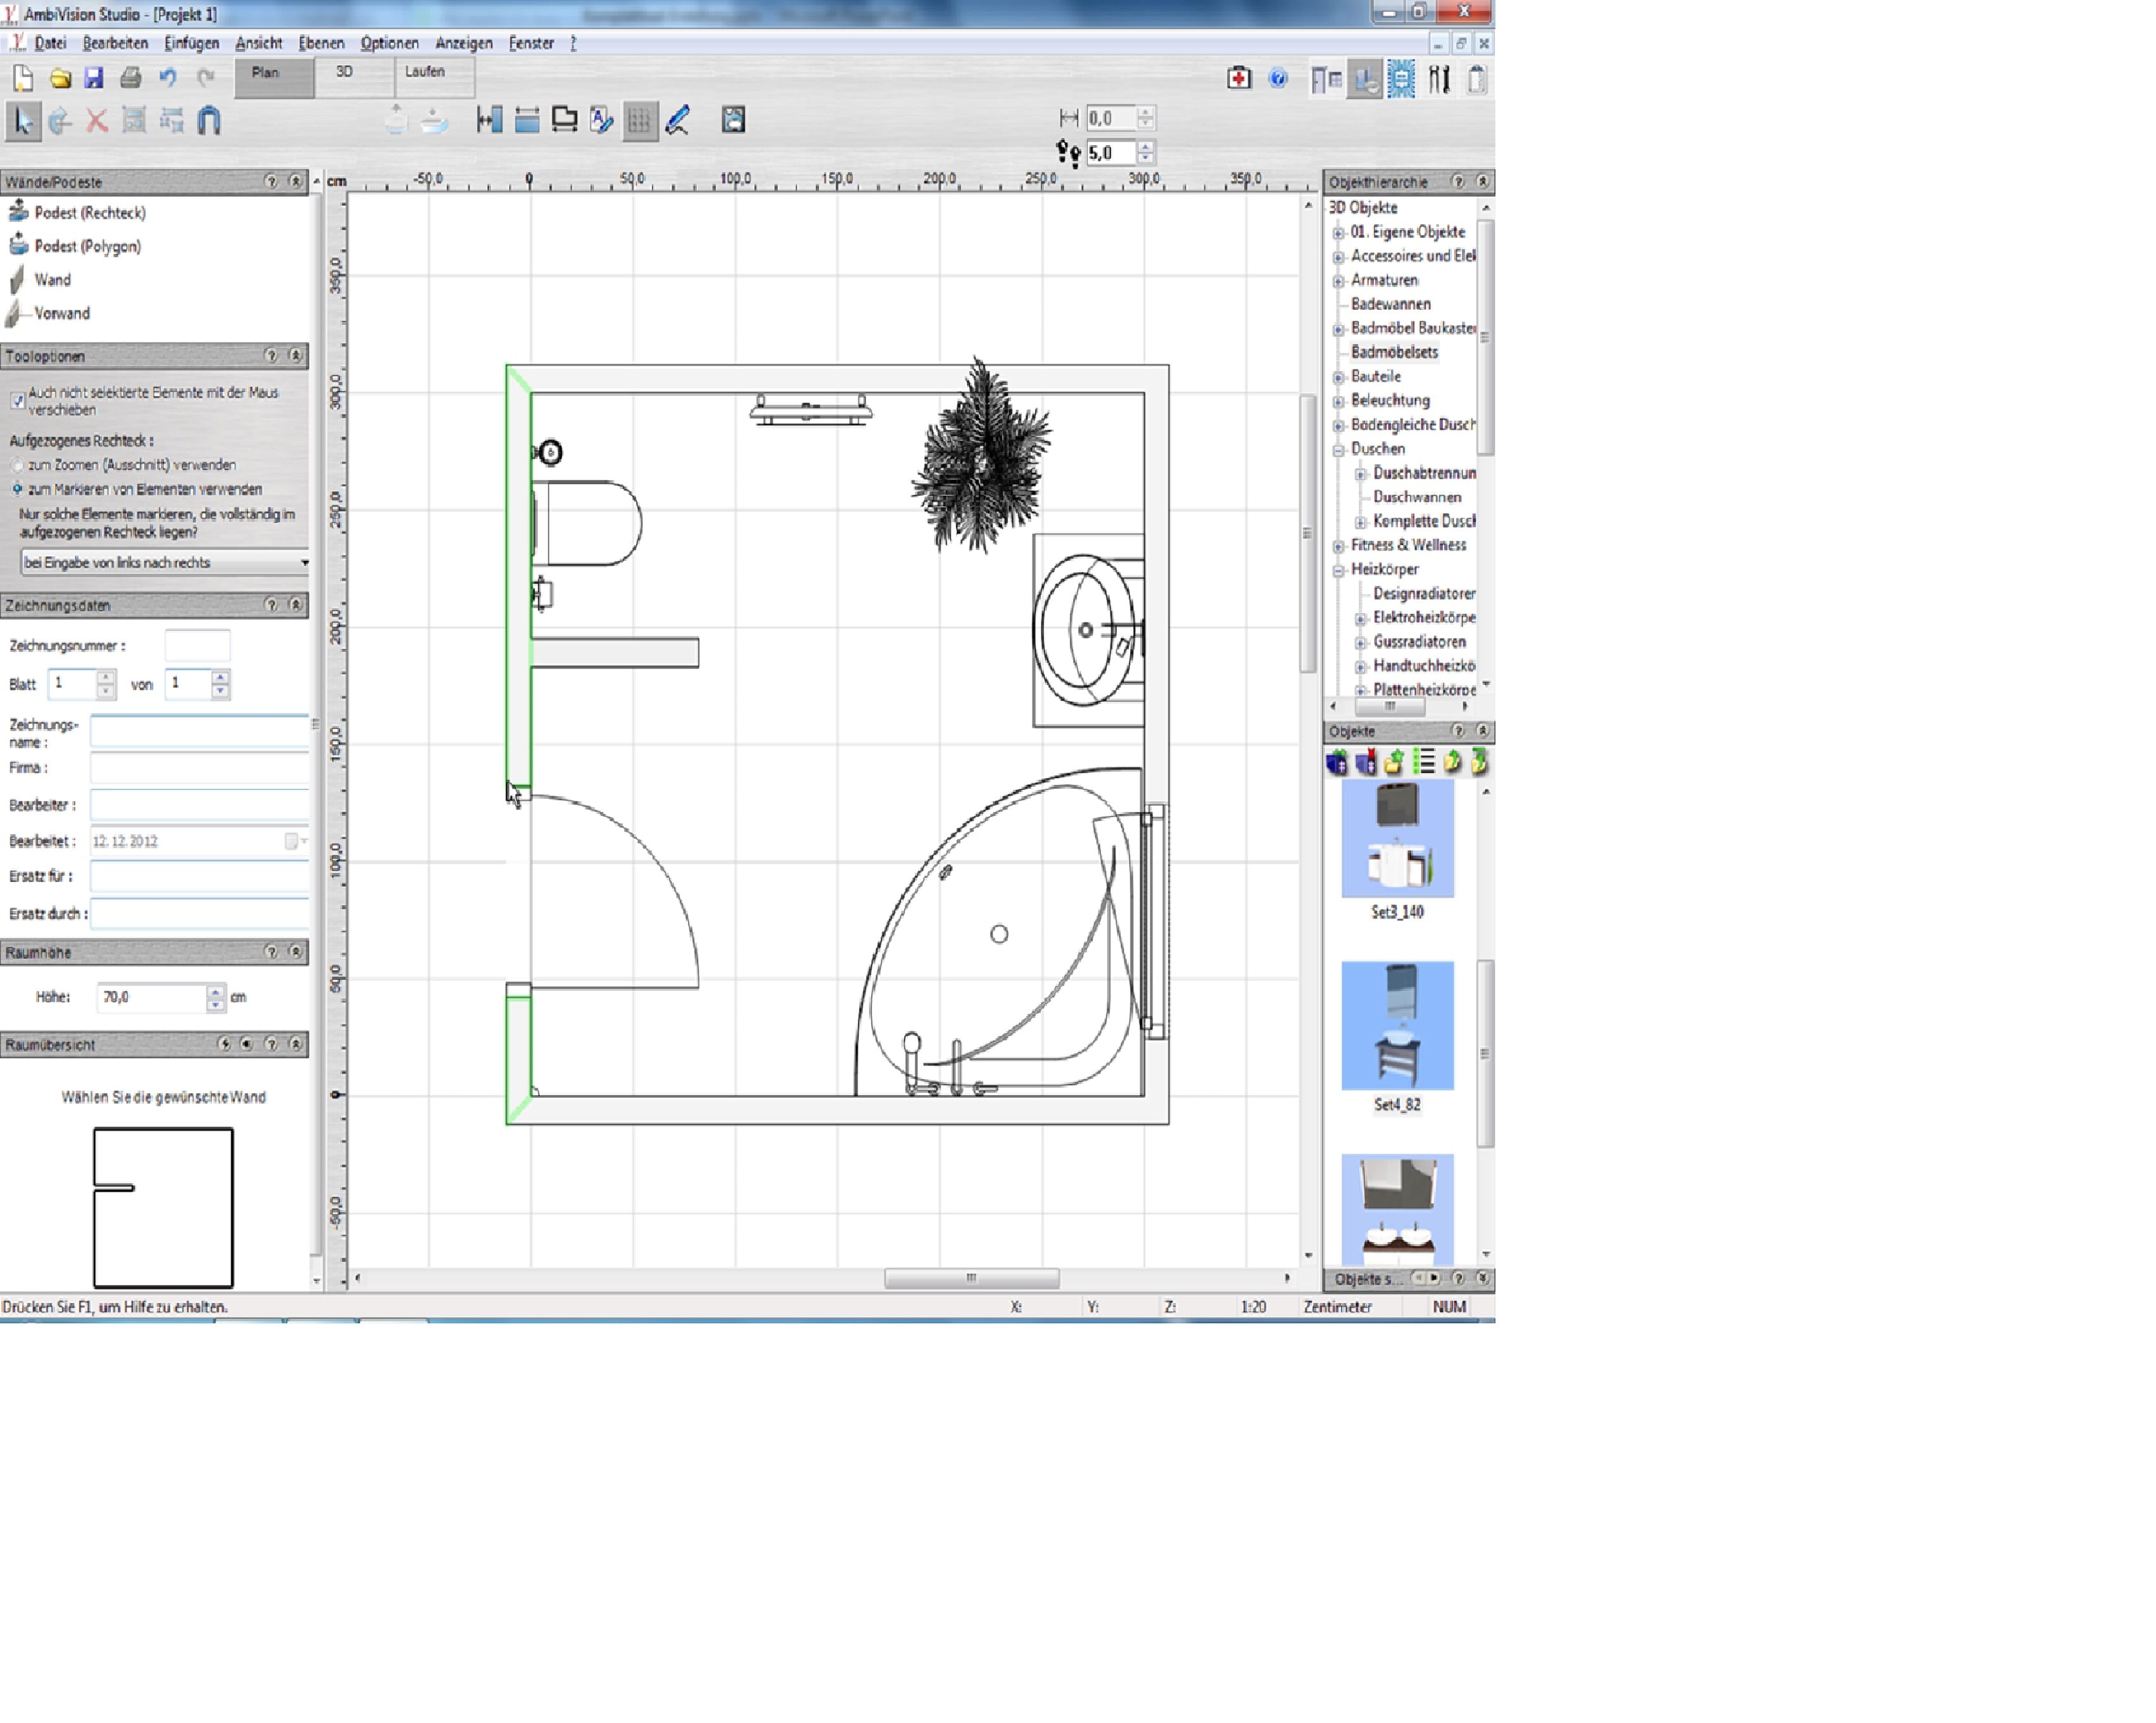Save the project with the floppy disk icon
Viewport: 2156px width, 1723px height.
[94, 78]
